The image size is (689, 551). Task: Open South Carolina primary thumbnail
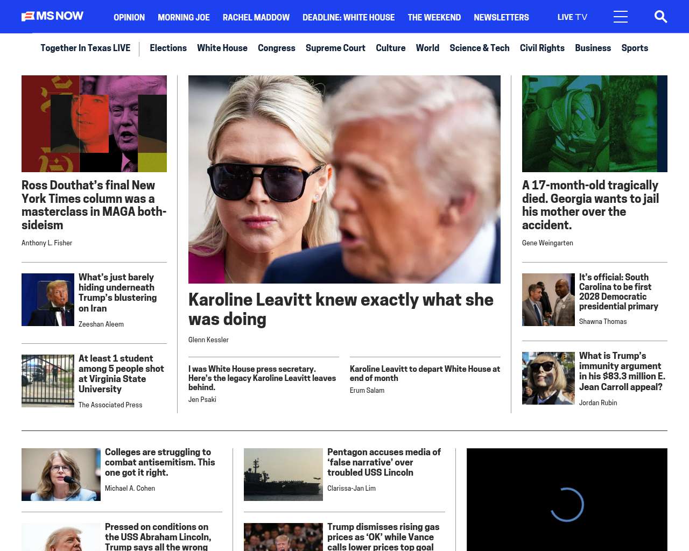(549, 300)
